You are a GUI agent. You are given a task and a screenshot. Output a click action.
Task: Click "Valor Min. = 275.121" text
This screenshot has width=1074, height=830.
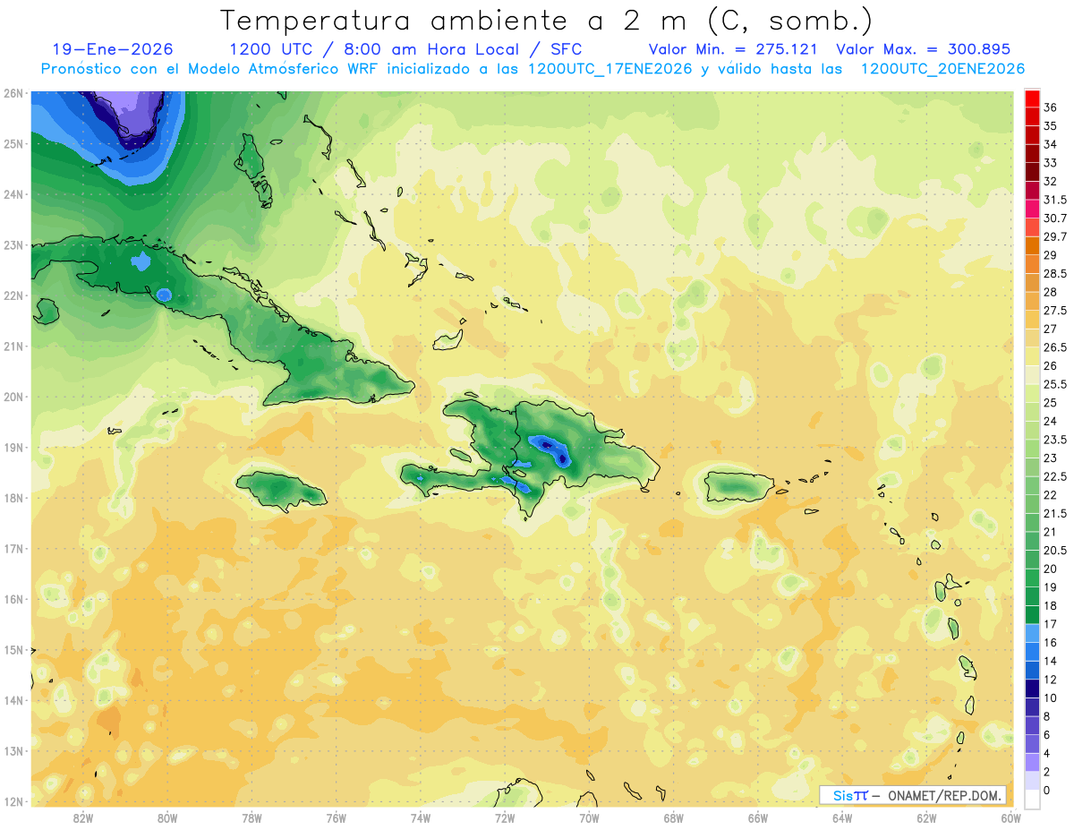tap(733, 49)
